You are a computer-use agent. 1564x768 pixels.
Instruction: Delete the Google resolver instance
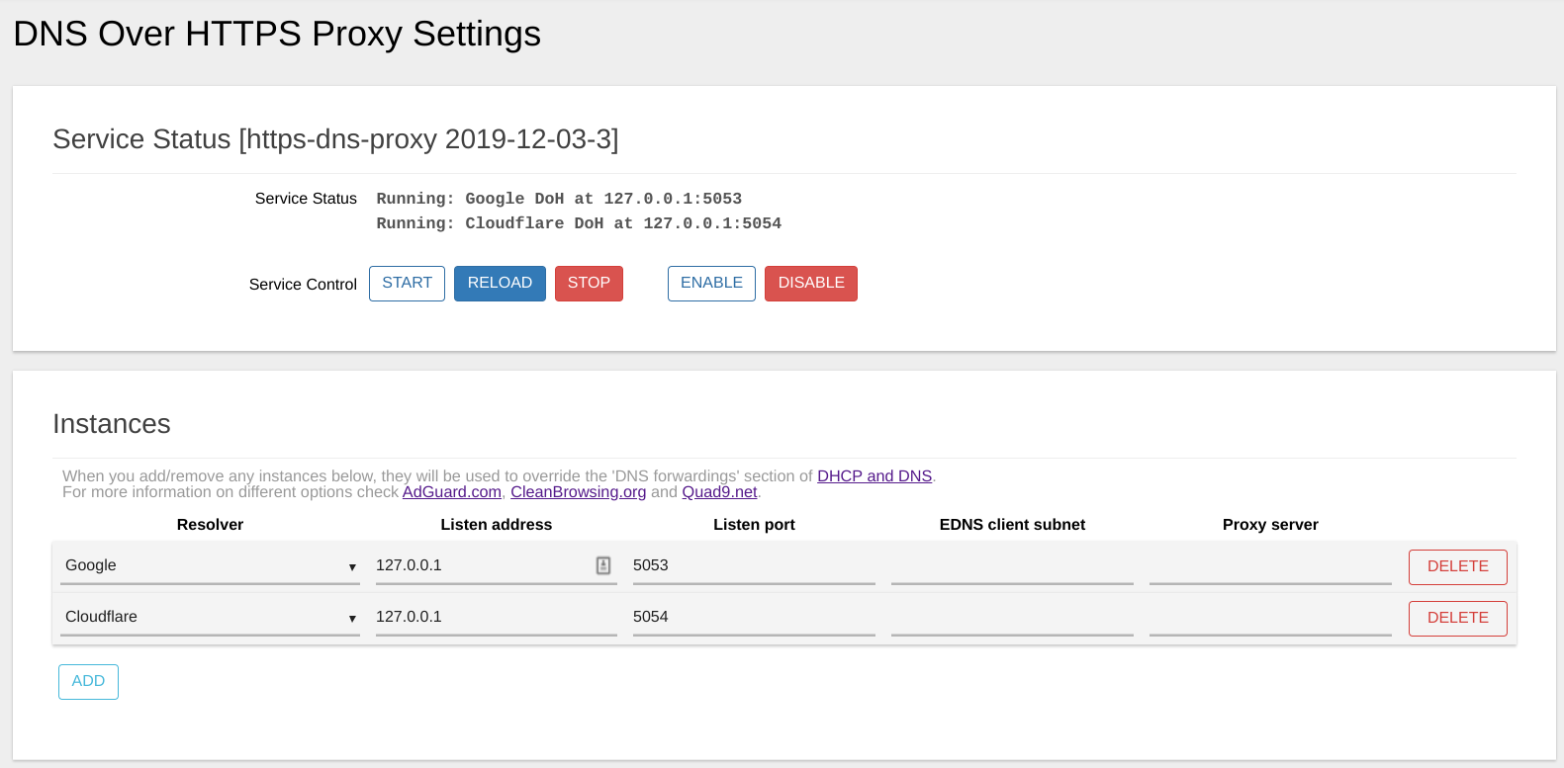point(1457,566)
